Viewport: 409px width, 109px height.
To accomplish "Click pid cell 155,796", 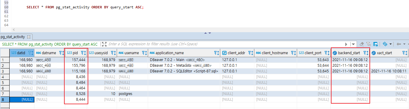I will [76, 66].
